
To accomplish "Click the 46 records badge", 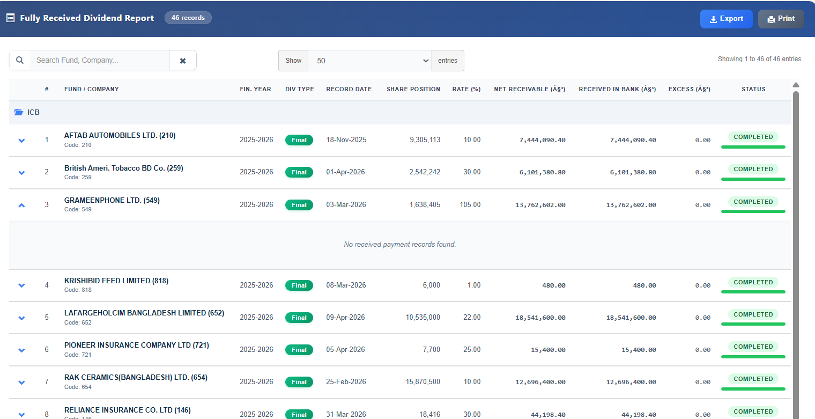I will (x=188, y=18).
